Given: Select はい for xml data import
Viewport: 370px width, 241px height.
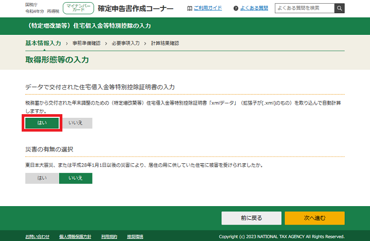Looking at the screenshot, I should (42, 123).
